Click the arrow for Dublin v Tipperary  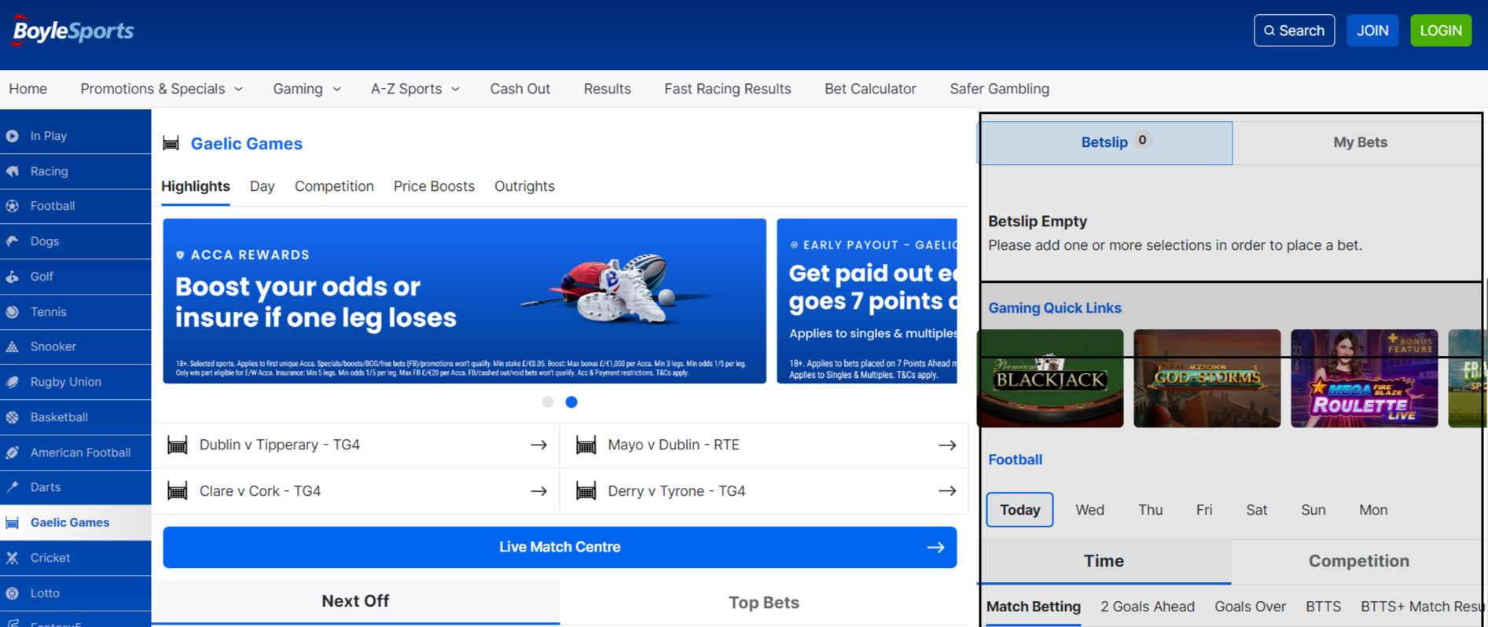coord(538,445)
